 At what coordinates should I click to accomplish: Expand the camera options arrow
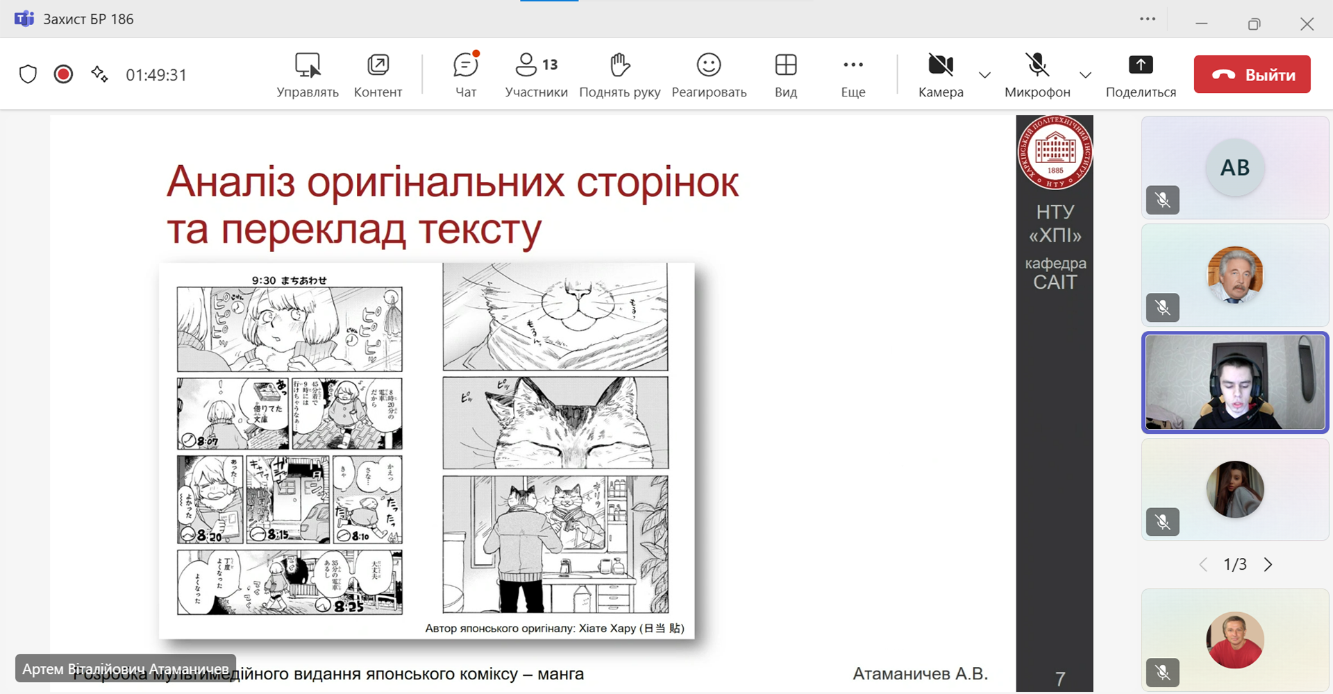tap(984, 75)
